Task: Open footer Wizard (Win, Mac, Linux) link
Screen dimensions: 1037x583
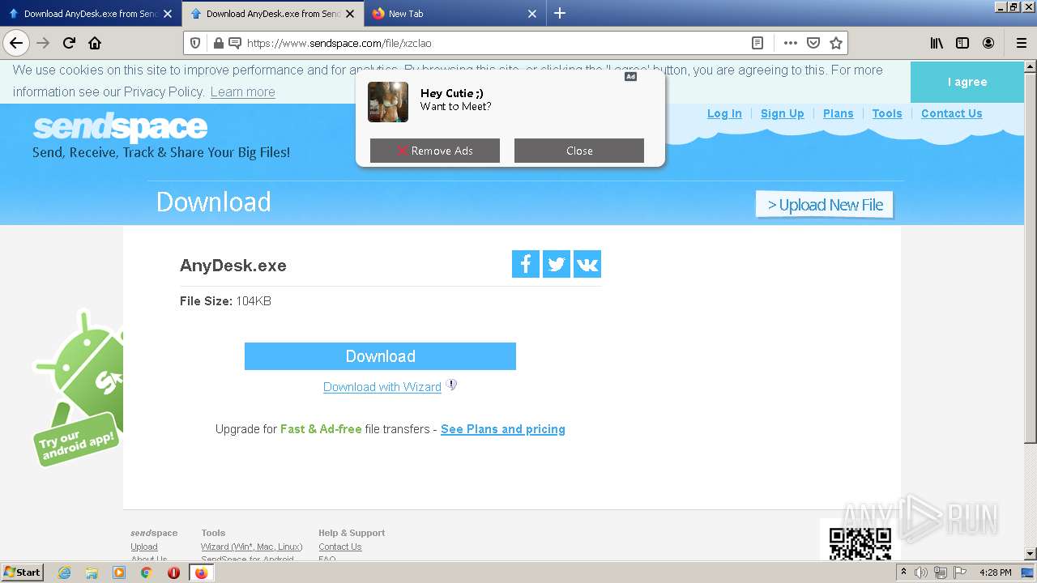Action: tap(252, 547)
